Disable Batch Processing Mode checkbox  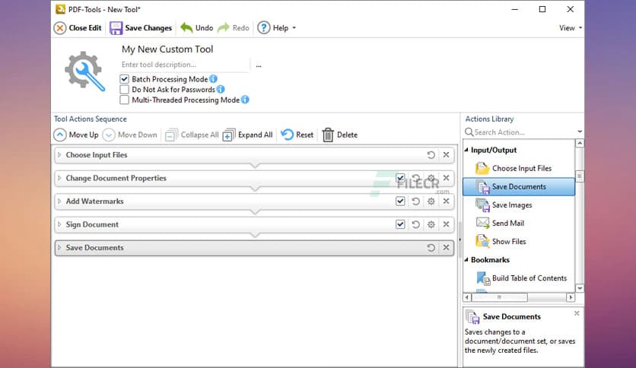pyautogui.click(x=125, y=79)
